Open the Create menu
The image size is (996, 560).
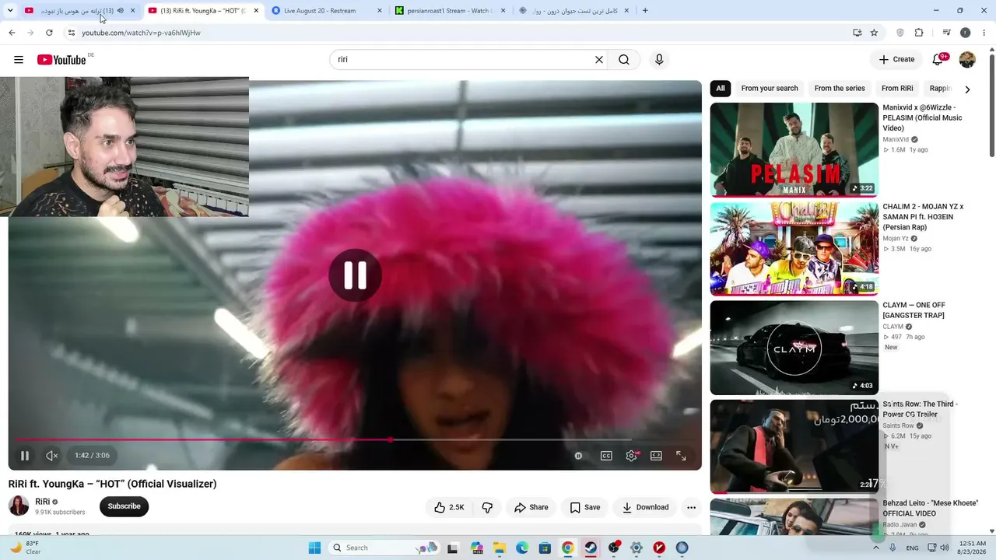click(896, 60)
